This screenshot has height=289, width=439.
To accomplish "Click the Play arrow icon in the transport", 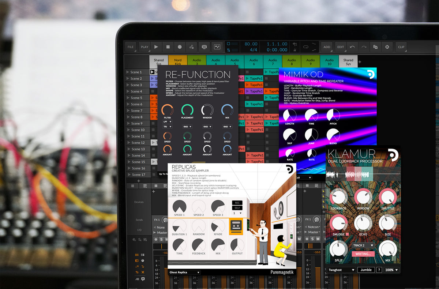I will pos(155,47).
